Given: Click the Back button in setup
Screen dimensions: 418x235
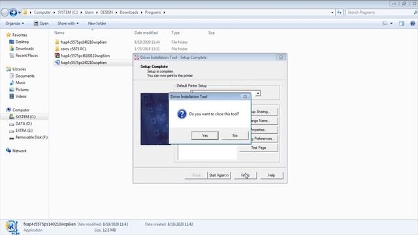Looking at the screenshot, I should [196, 176].
